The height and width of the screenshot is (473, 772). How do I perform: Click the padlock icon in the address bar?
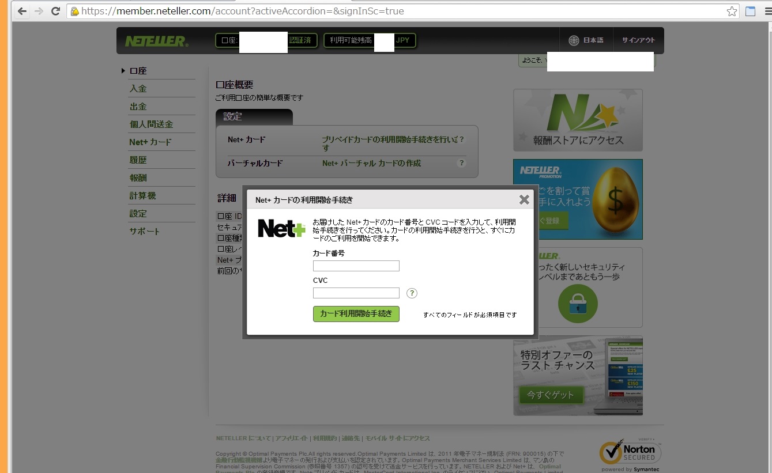(x=74, y=12)
